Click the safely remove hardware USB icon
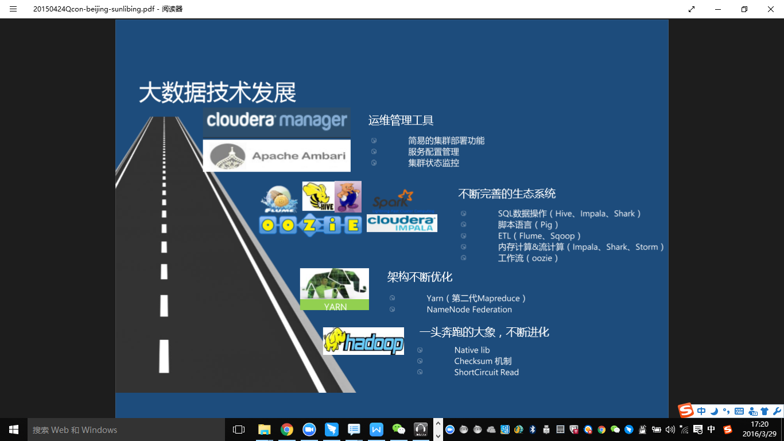 coord(546,430)
